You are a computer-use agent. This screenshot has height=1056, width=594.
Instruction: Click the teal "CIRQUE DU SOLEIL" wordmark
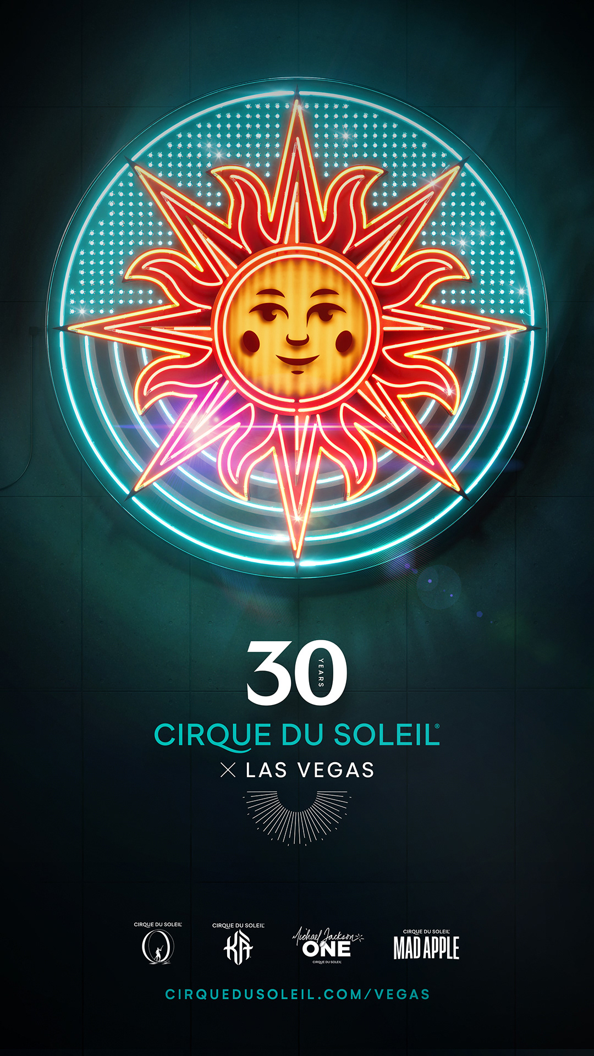point(296,736)
